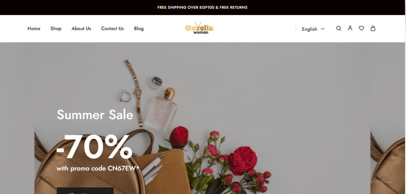This screenshot has width=406, height=194.
Task: Open the shopping bag cart icon
Action: 373,28
